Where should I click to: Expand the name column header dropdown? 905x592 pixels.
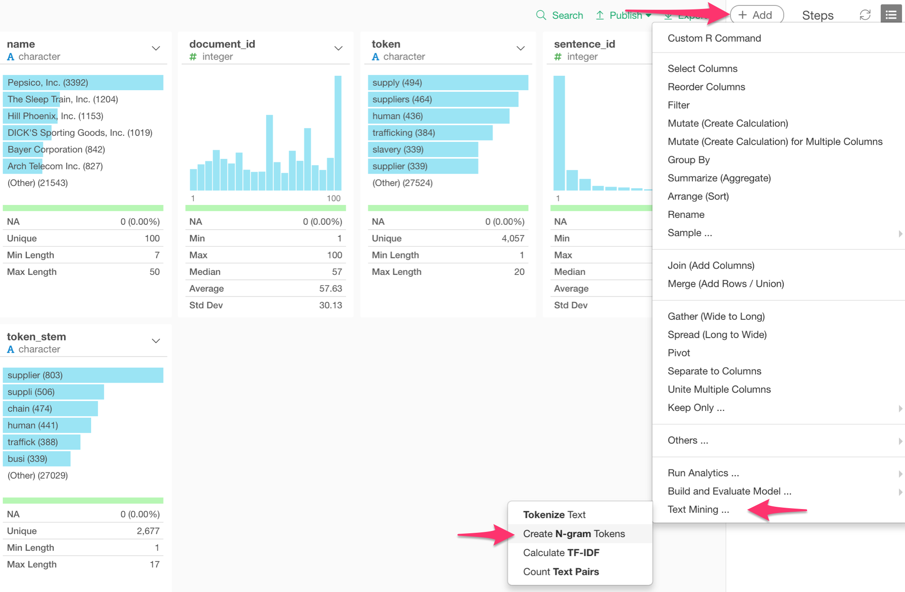pyautogui.click(x=156, y=48)
